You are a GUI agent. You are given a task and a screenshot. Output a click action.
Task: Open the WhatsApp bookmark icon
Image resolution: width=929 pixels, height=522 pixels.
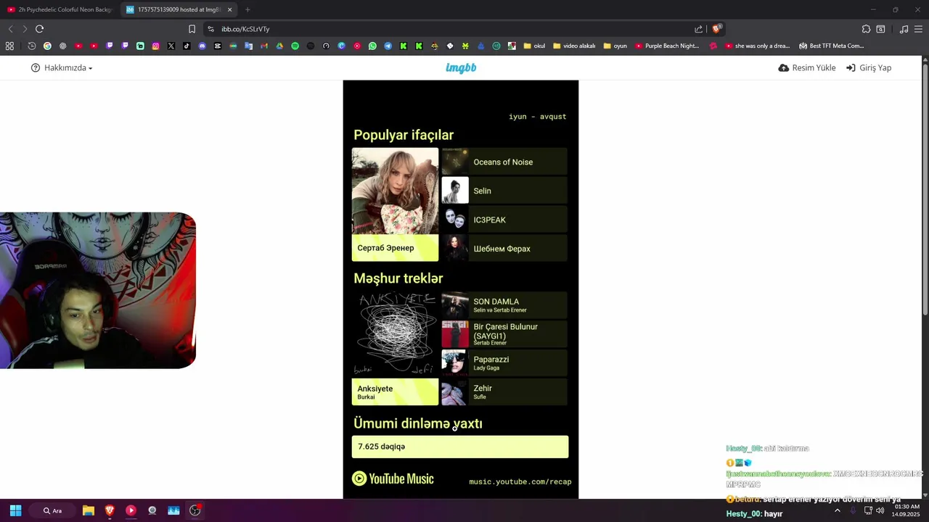[x=372, y=46]
